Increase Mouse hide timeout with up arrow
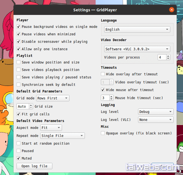Screen dimensions: 183x175 click(x=111, y=96)
